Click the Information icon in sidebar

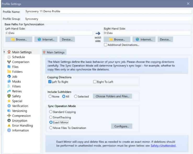9,130
